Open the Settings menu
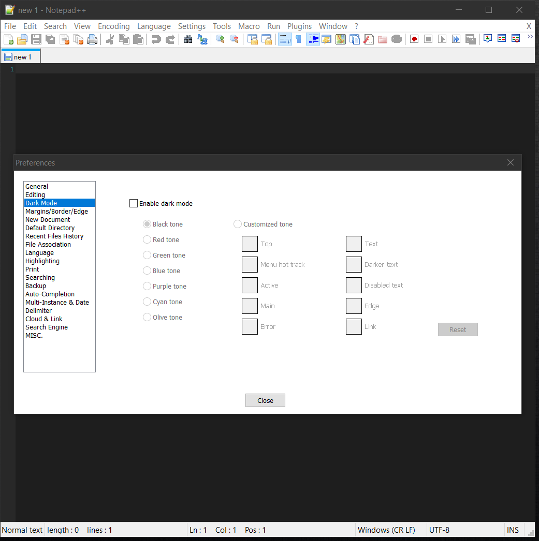The width and height of the screenshot is (539, 541). coord(192,26)
